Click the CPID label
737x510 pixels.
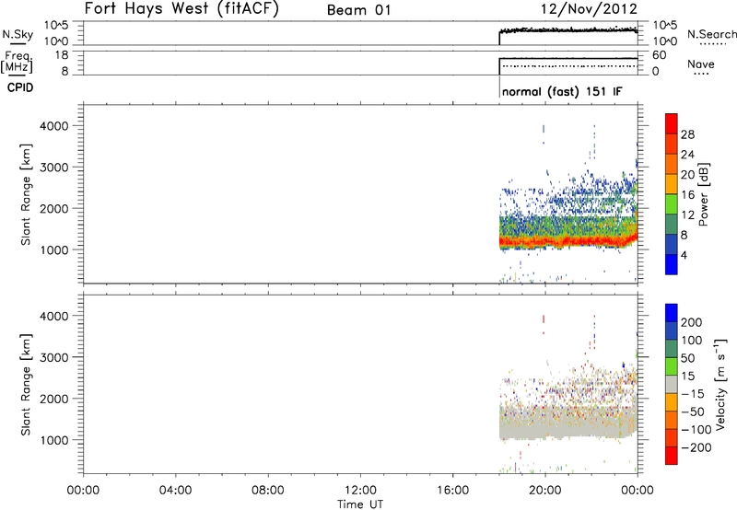click(x=20, y=87)
